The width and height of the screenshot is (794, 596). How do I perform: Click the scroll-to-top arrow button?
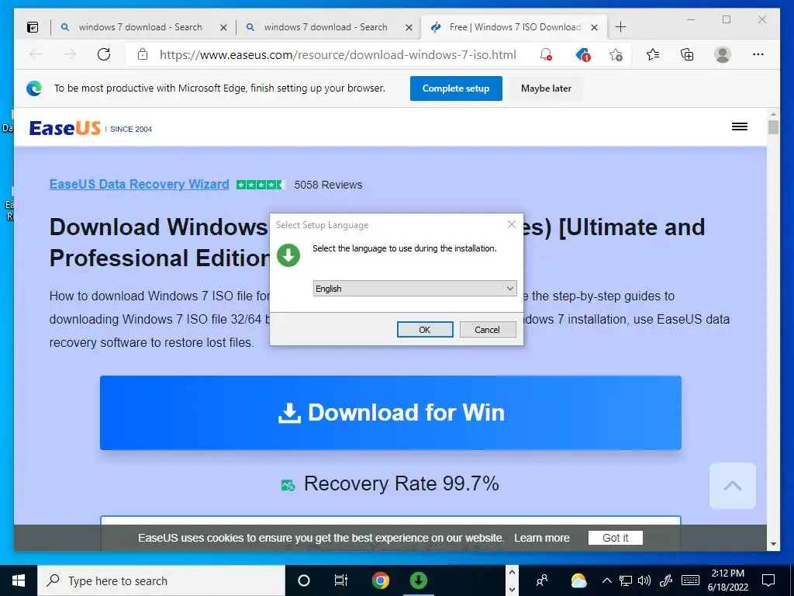733,486
